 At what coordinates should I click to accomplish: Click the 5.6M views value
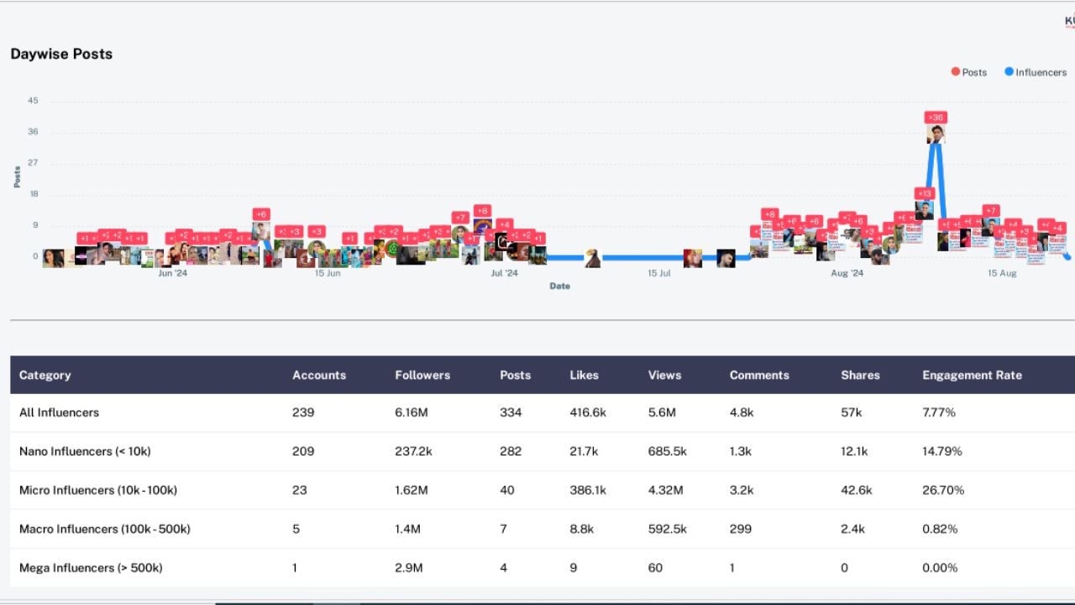tap(662, 413)
